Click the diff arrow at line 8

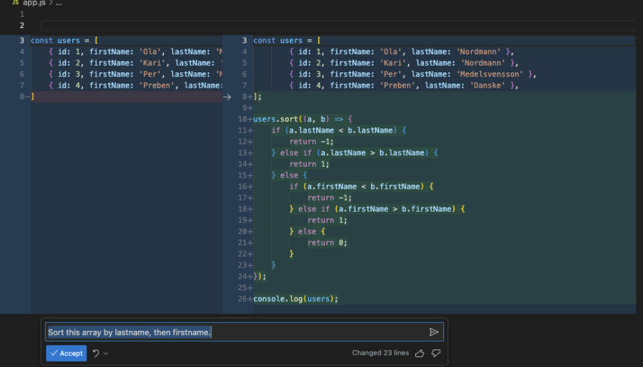tap(227, 97)
